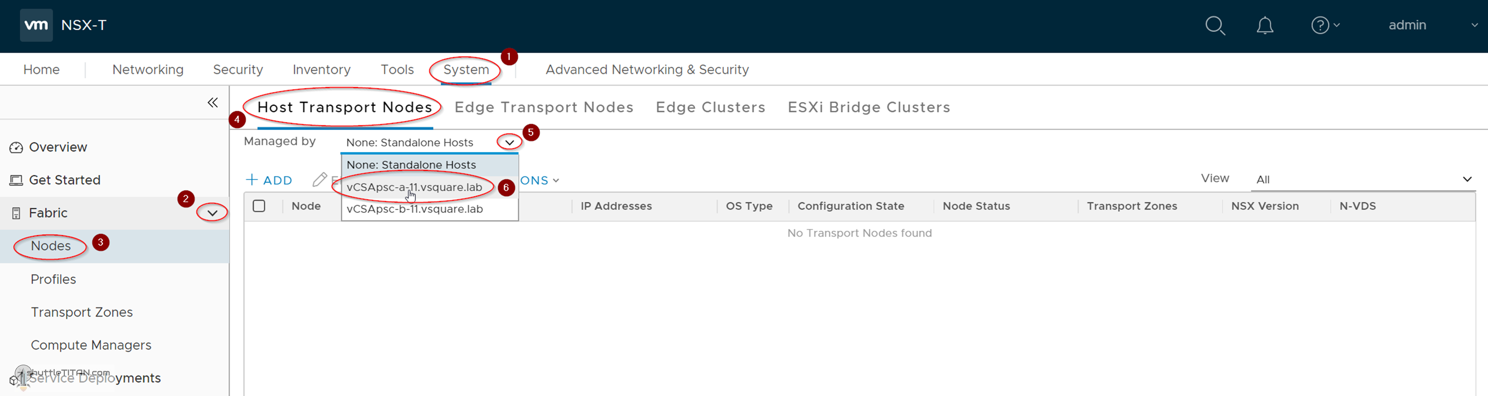Click the notification bell icon

tap(1265, 25)
